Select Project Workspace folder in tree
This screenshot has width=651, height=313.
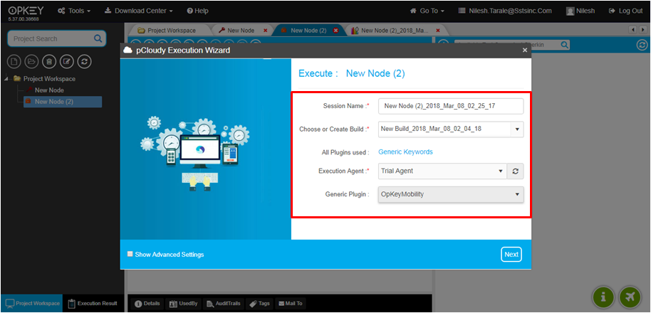coord(49,79)
